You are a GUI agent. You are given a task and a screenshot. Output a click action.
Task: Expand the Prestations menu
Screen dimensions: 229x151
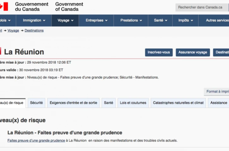(131, 20)
